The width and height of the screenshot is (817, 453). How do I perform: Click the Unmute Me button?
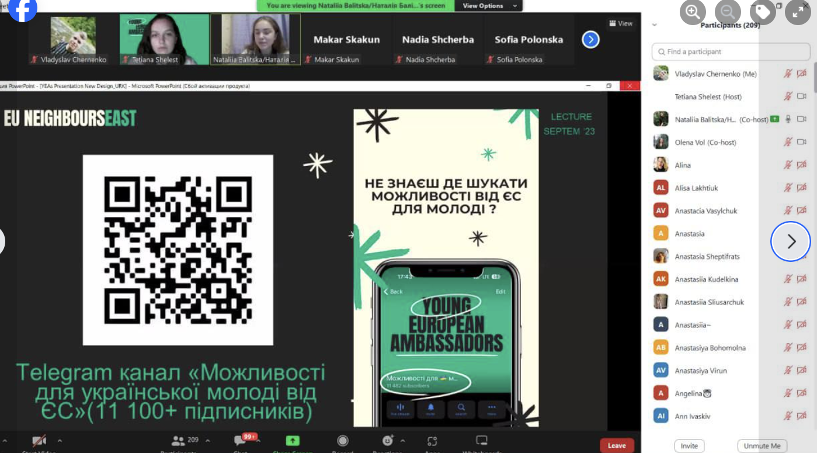(x=762, y=445)
